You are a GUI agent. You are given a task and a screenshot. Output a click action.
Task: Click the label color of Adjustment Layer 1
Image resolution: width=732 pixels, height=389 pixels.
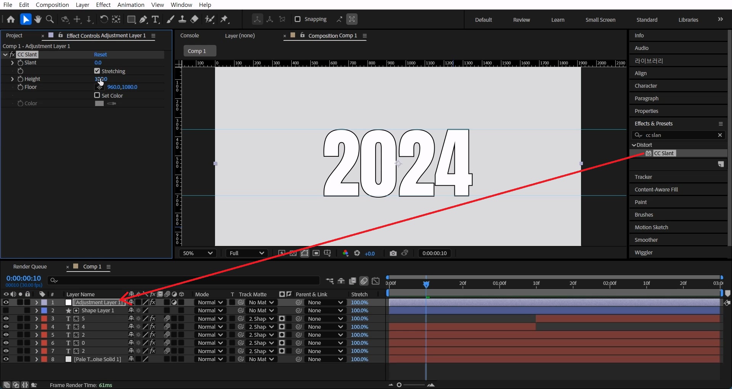click(44, 302)
